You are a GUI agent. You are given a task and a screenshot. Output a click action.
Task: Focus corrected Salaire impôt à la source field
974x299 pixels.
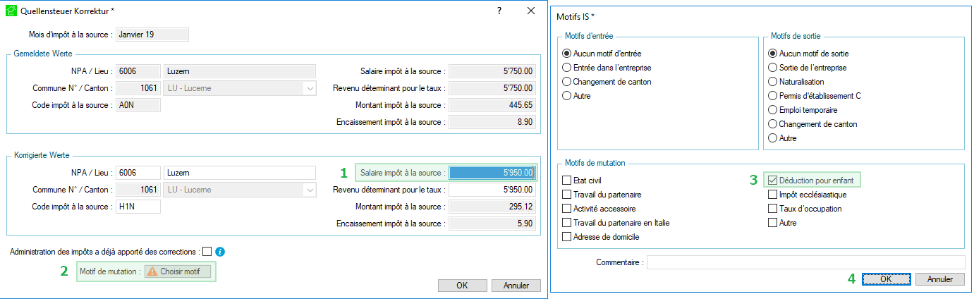coord(492,173)
